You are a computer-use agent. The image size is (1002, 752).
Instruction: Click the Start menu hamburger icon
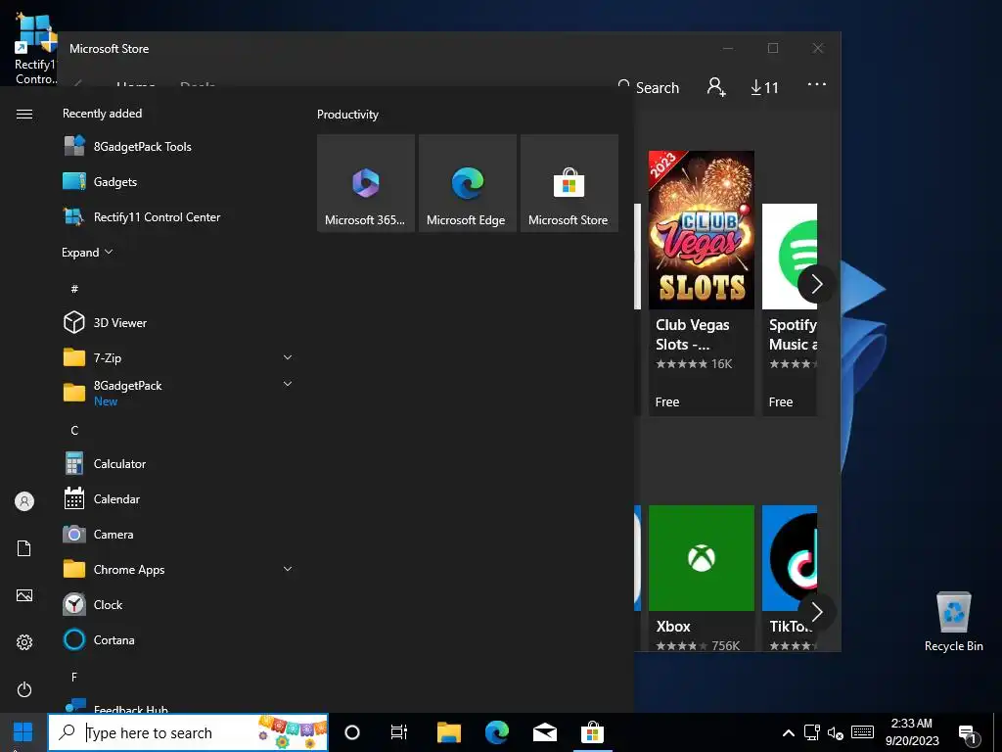click(24, 114)
